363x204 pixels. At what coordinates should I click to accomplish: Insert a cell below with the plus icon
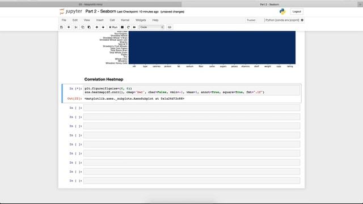[69, 27]
